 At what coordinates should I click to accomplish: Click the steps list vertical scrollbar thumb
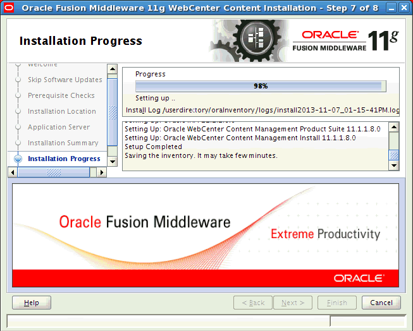[113, 112]
